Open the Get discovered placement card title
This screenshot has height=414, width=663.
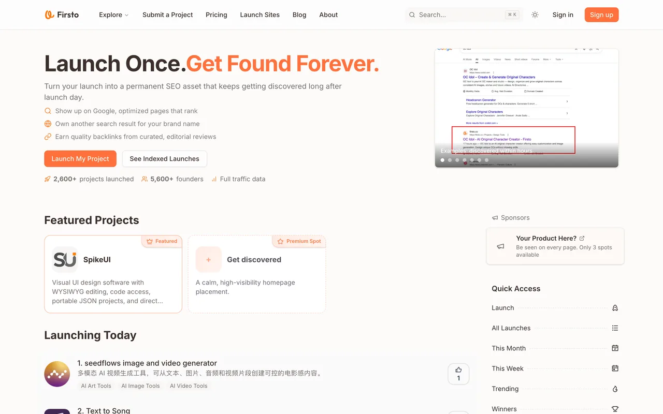click(x=254, y=260)
